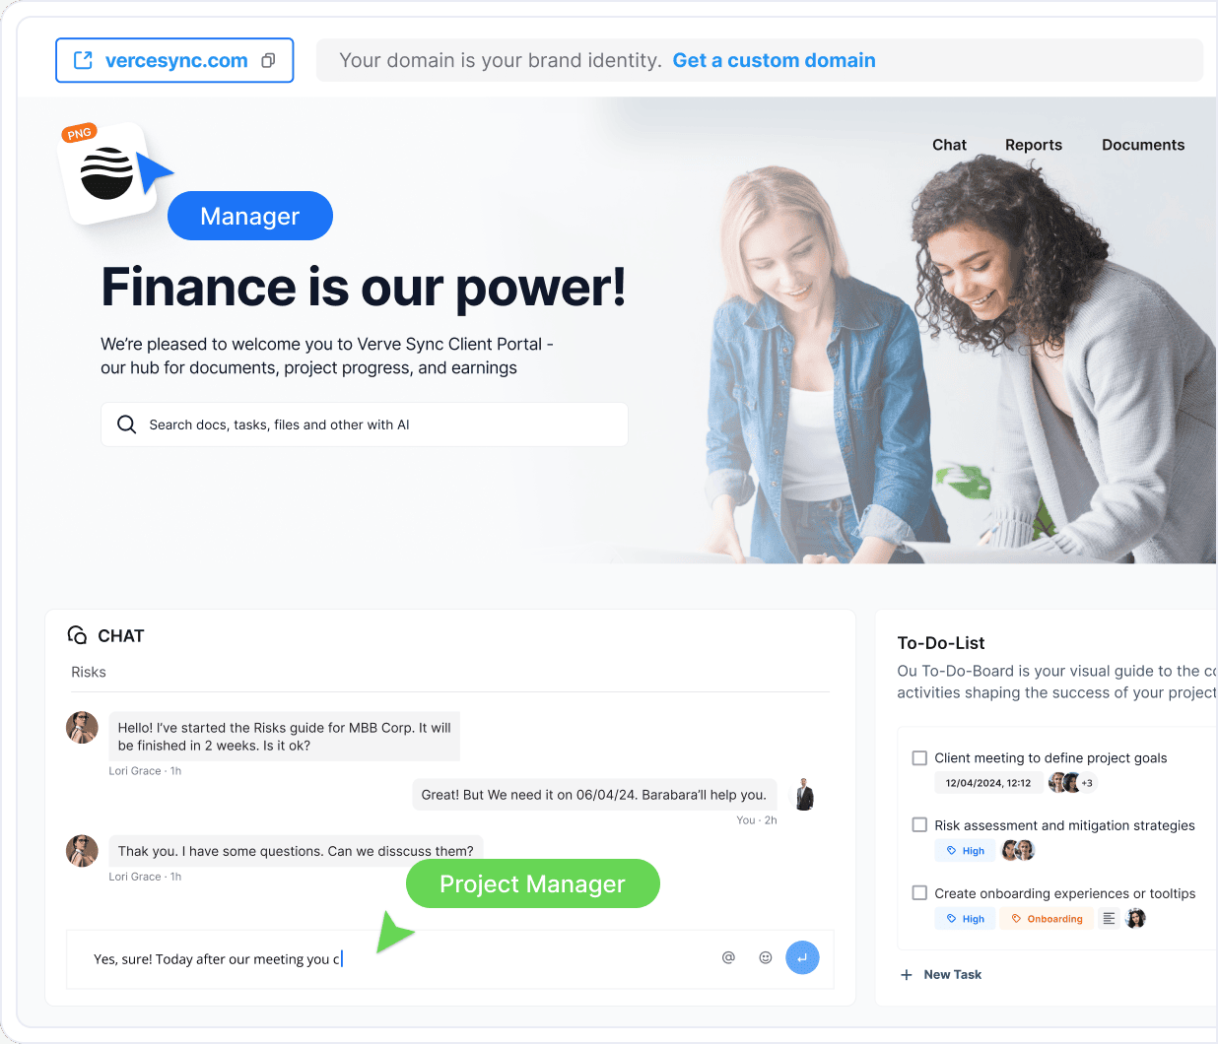Screen dimensions: 1218x1044
Task: Open the external link icon beside vercesync.com
Action: [84, 61]
